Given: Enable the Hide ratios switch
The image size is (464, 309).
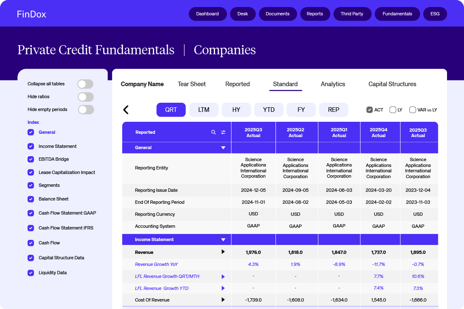Looking at the screenshot, I should [x=85, y=97].
